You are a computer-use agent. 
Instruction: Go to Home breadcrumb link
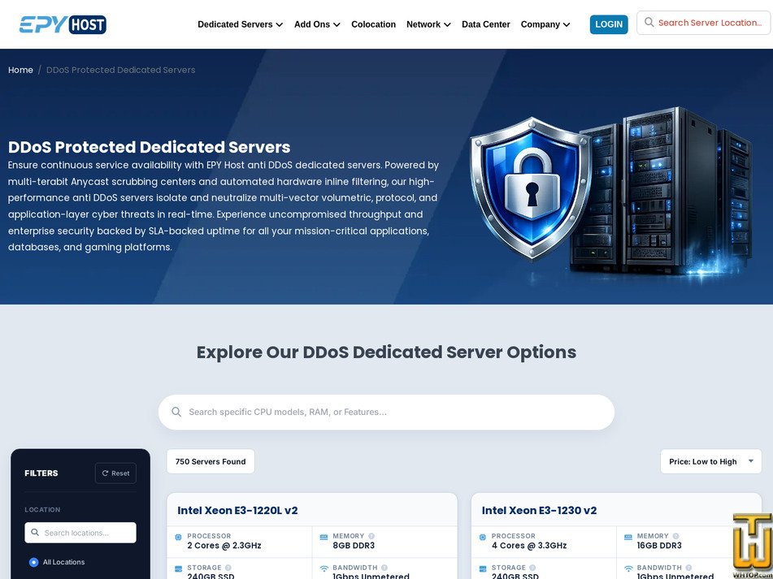20,70
